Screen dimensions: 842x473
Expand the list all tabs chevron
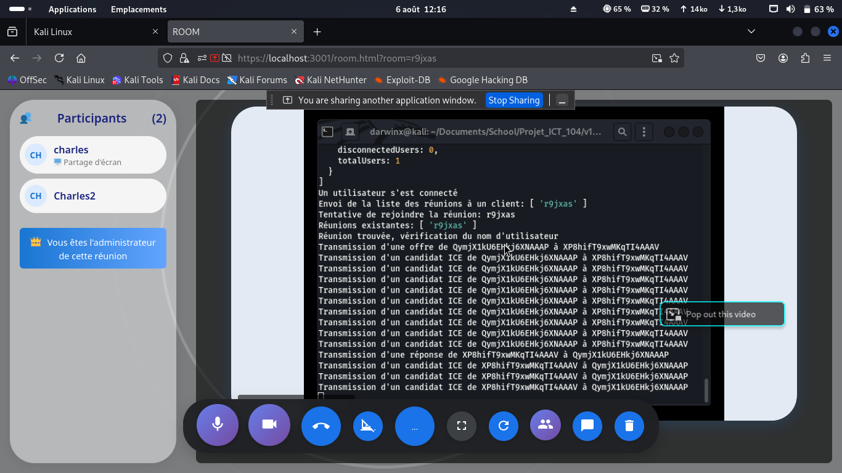pos(751,32)
